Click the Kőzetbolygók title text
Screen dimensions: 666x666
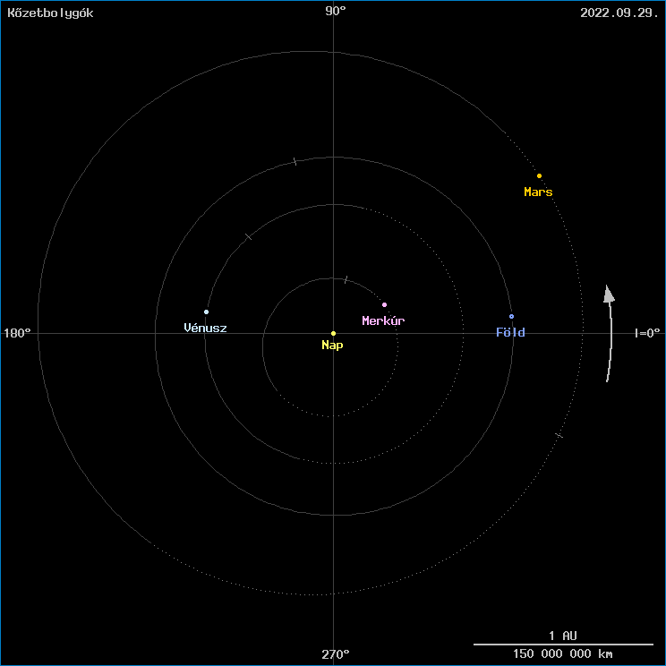click(x=50, y=13)
